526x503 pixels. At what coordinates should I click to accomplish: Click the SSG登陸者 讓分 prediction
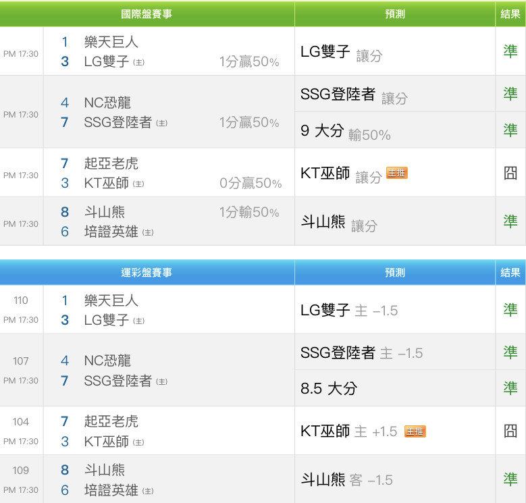354,95
